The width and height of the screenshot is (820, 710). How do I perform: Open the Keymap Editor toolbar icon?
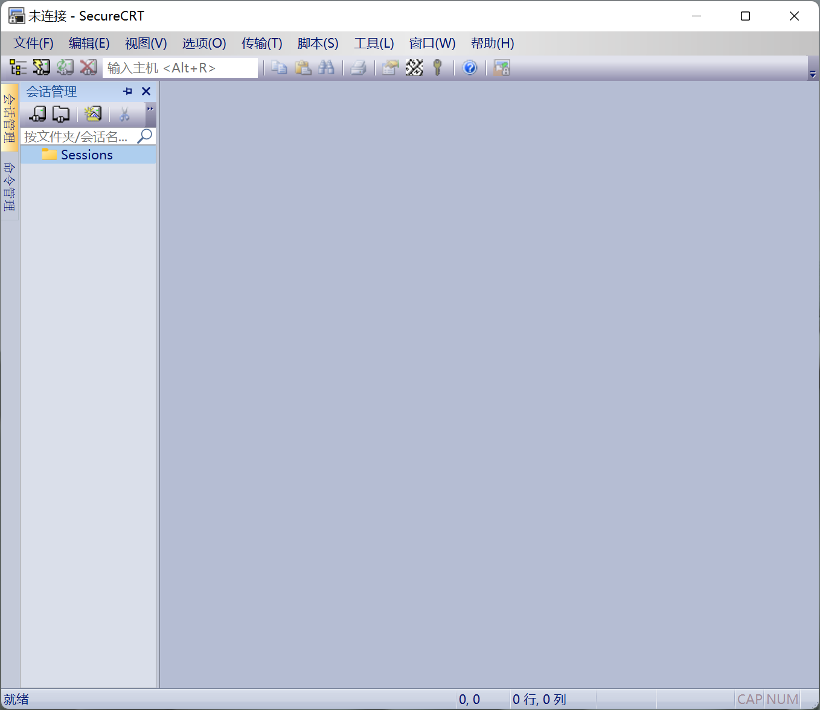[414, 68]
